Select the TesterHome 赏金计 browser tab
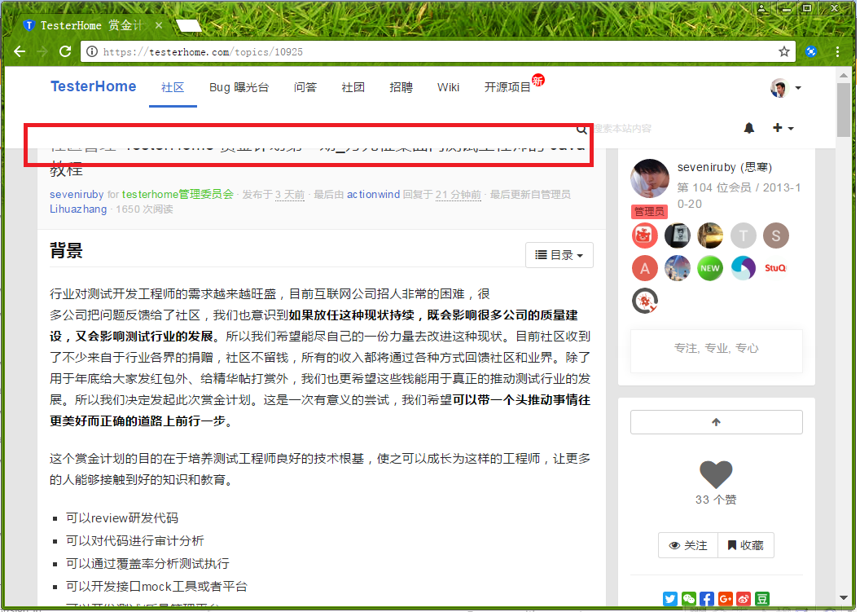The image size is (860, 612). pyautogui.click(x=91, y=25)
